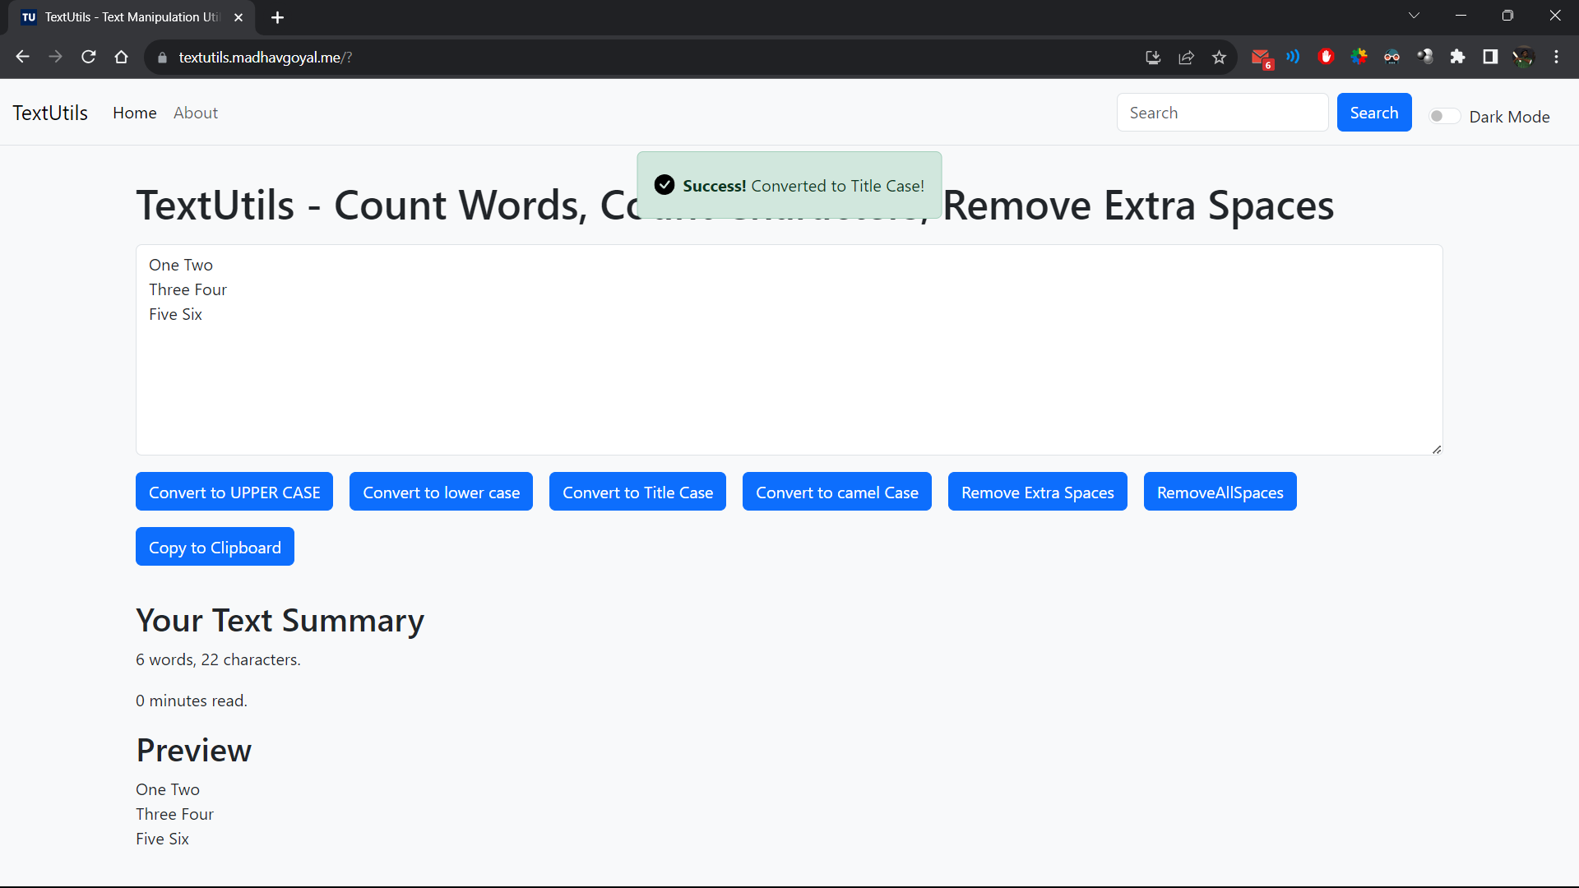Toggle the browser side panel icon
The image size is (1579, 888).
1490,57
